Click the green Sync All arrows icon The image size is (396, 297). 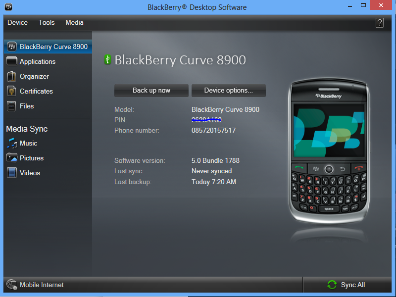click(332, 285)
